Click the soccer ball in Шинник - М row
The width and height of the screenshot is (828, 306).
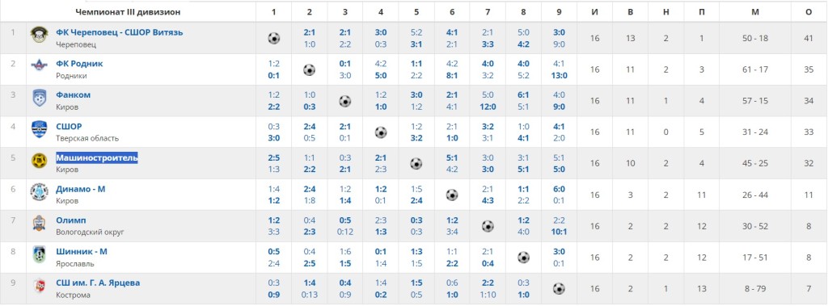(x=523, y=258)
